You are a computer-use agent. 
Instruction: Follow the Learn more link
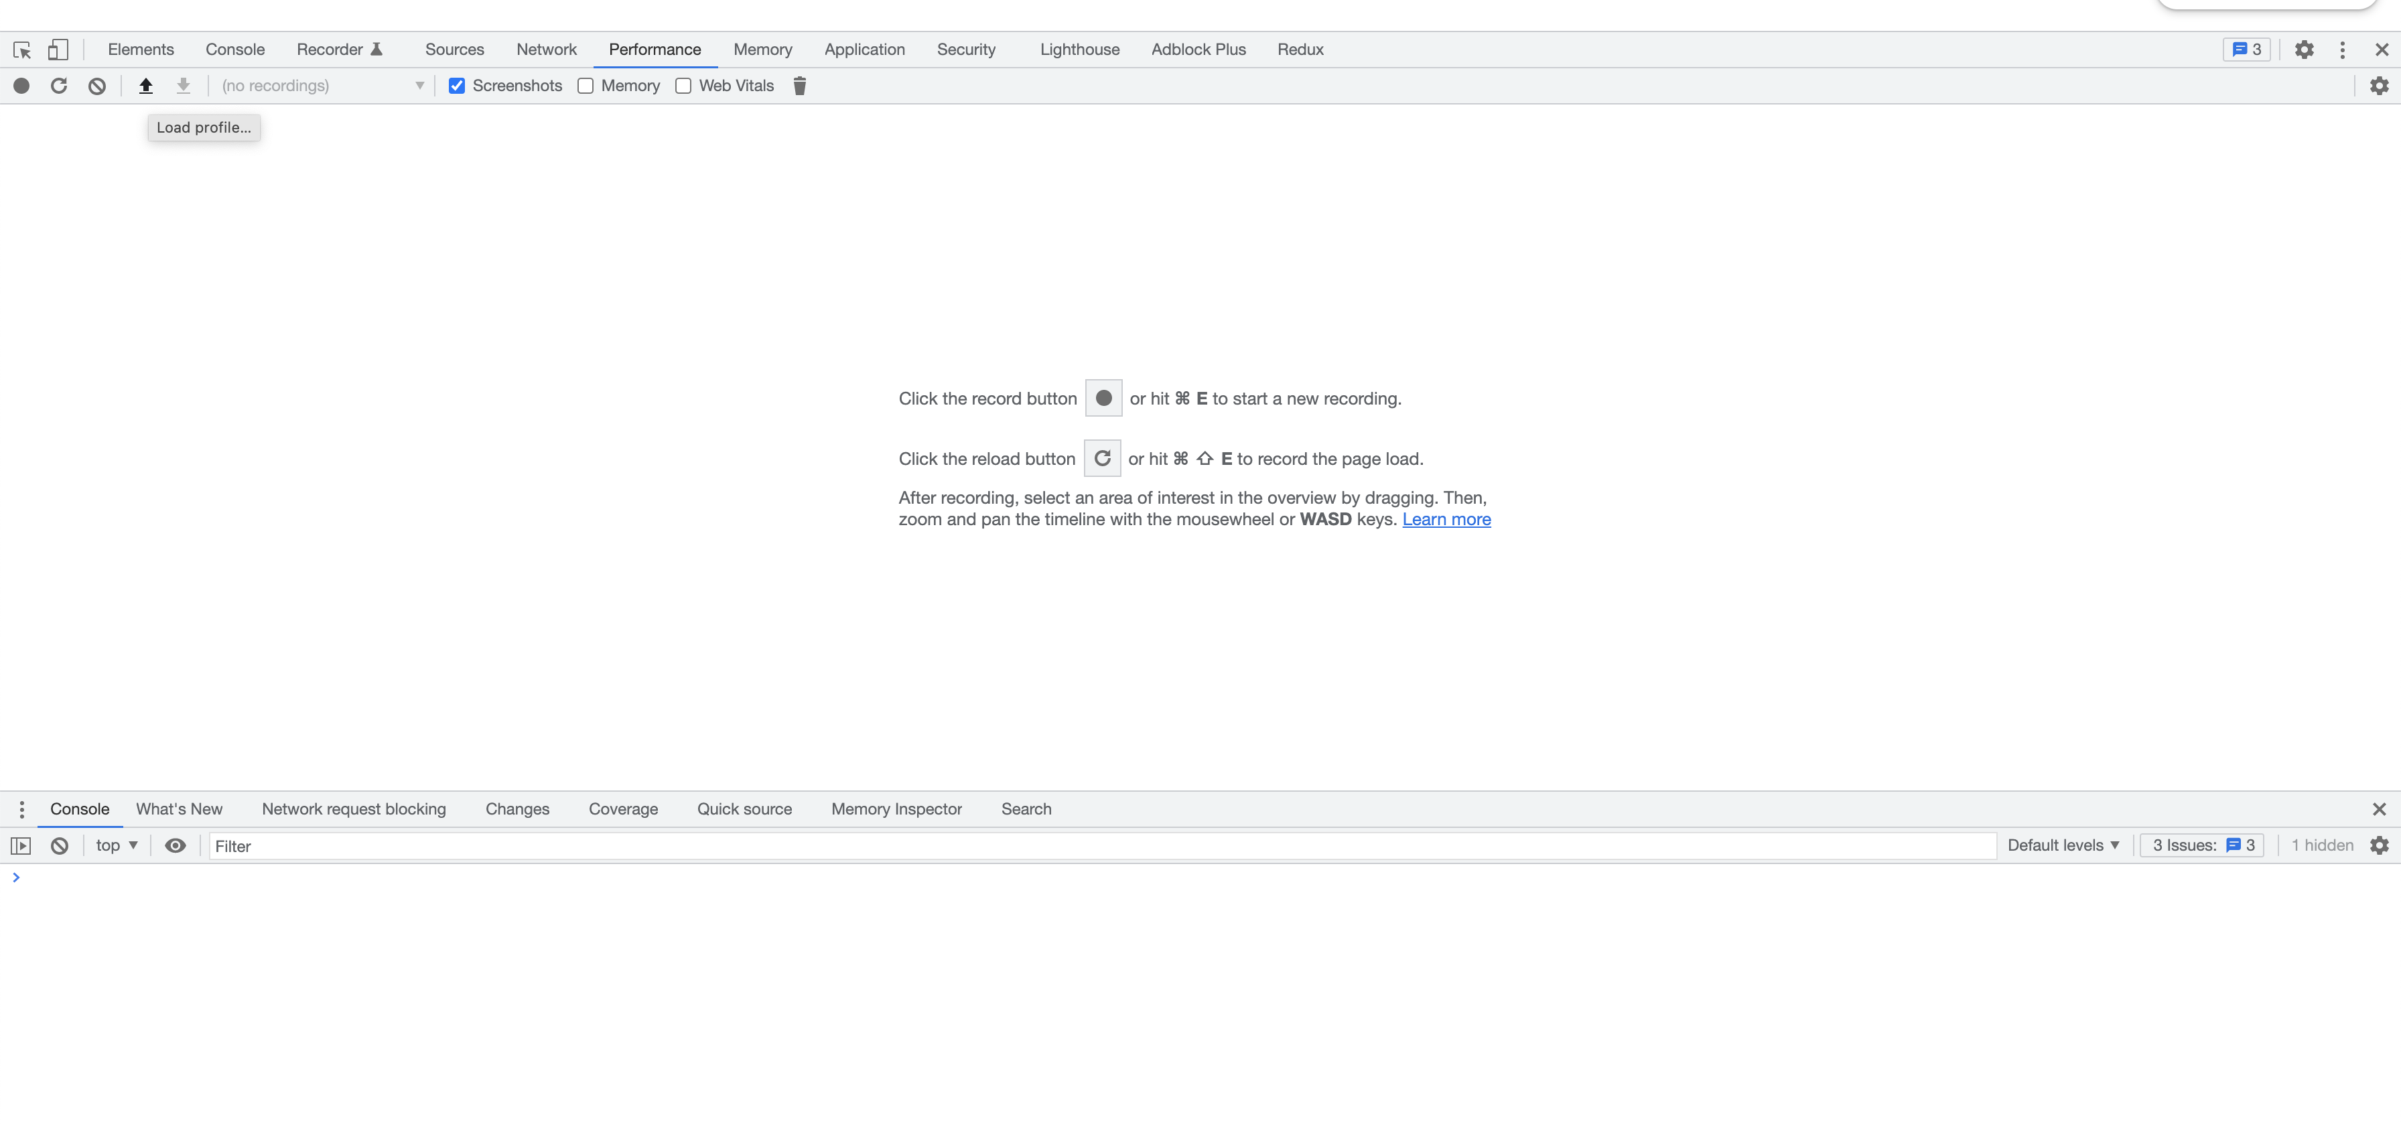[1446, 519]
